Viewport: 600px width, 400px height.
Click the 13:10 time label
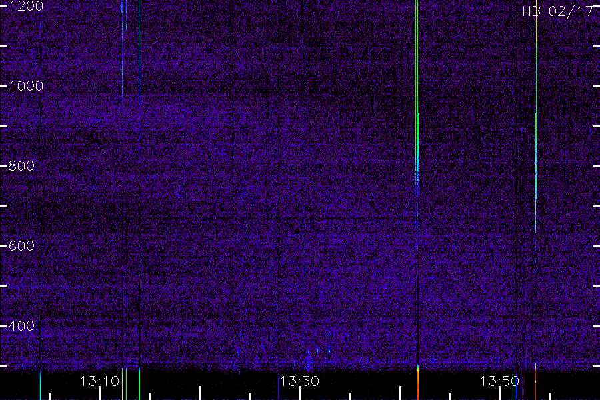point(100,381)
